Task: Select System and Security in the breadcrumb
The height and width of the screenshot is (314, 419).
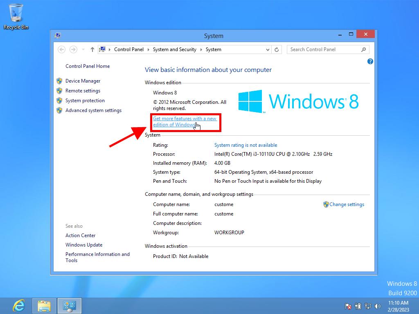Action: point(174,49)
